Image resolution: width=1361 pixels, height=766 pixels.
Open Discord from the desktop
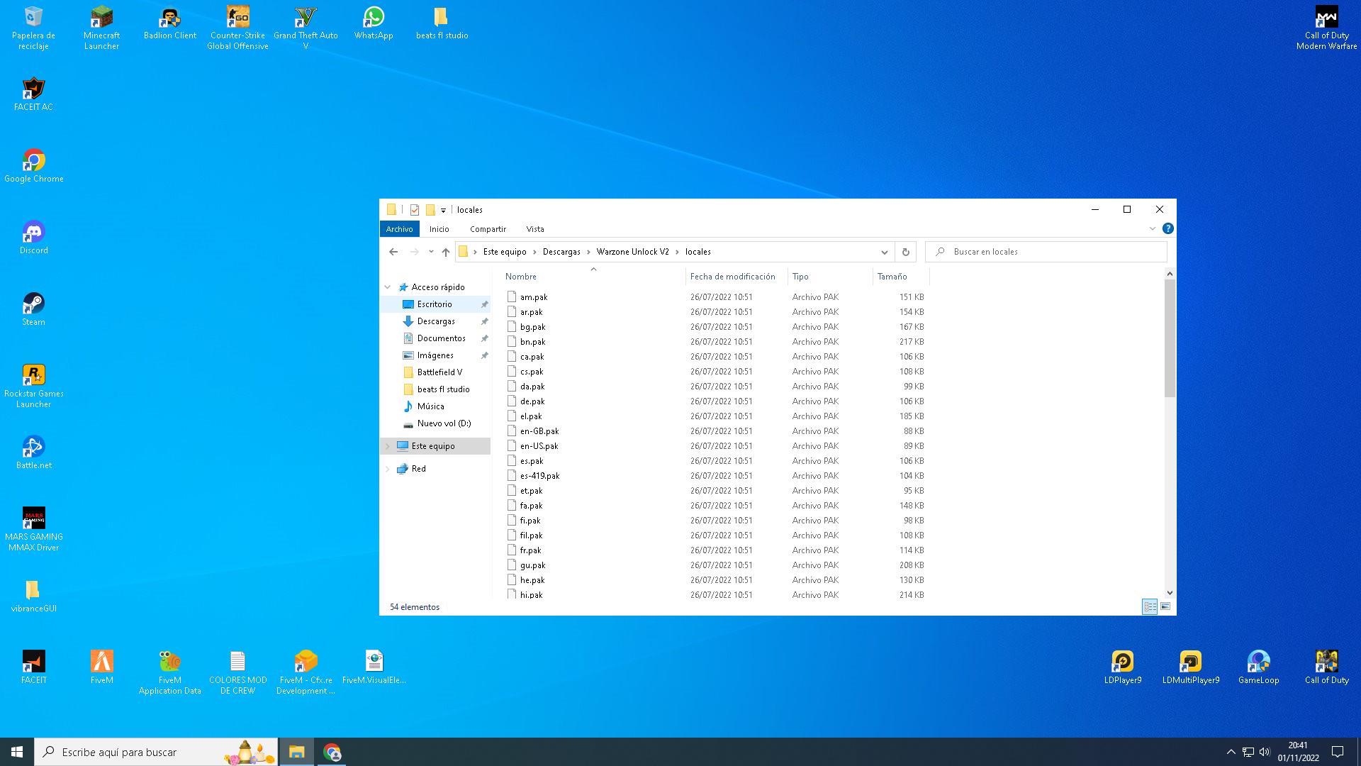[x=33, y=238]
